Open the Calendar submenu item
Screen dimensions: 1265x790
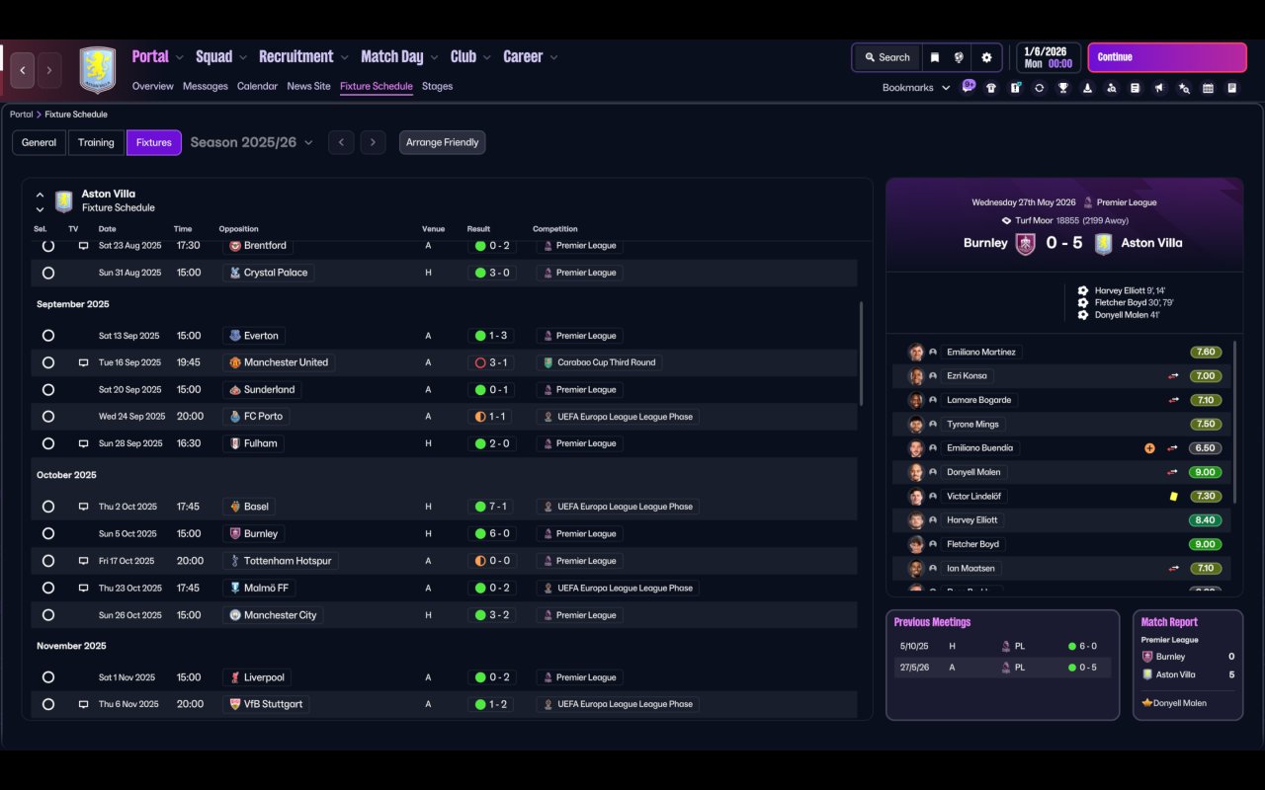click(x=257, y=86)
